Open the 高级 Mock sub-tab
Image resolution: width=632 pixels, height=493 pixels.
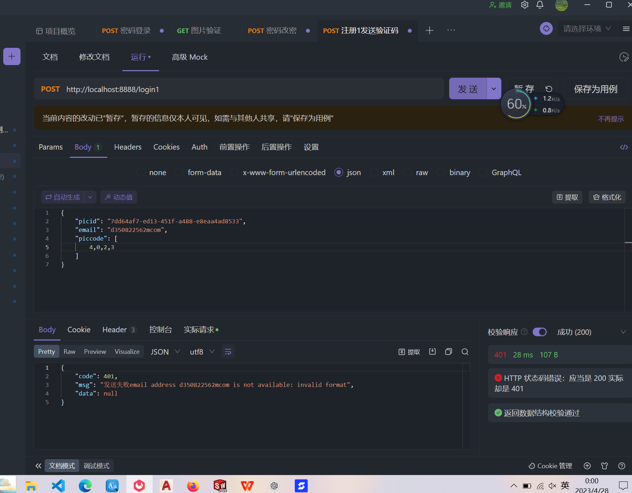click(190, 57)
